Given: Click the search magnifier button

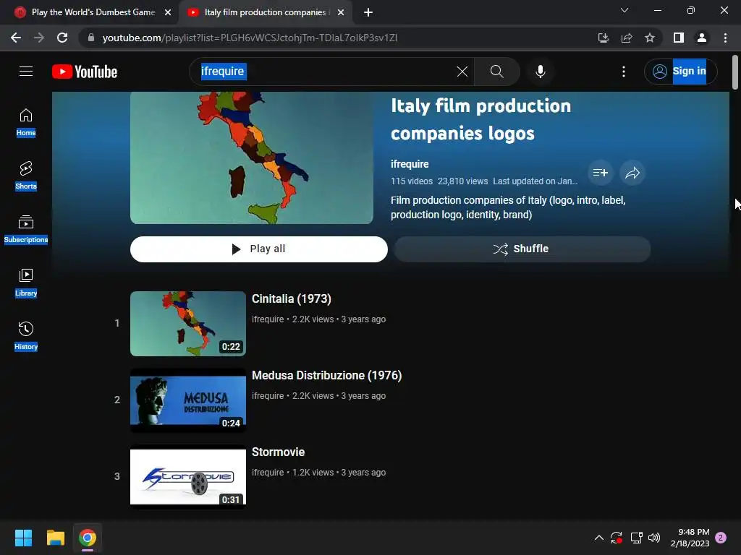Looking at the screenshot, I should tap(496, 72).
